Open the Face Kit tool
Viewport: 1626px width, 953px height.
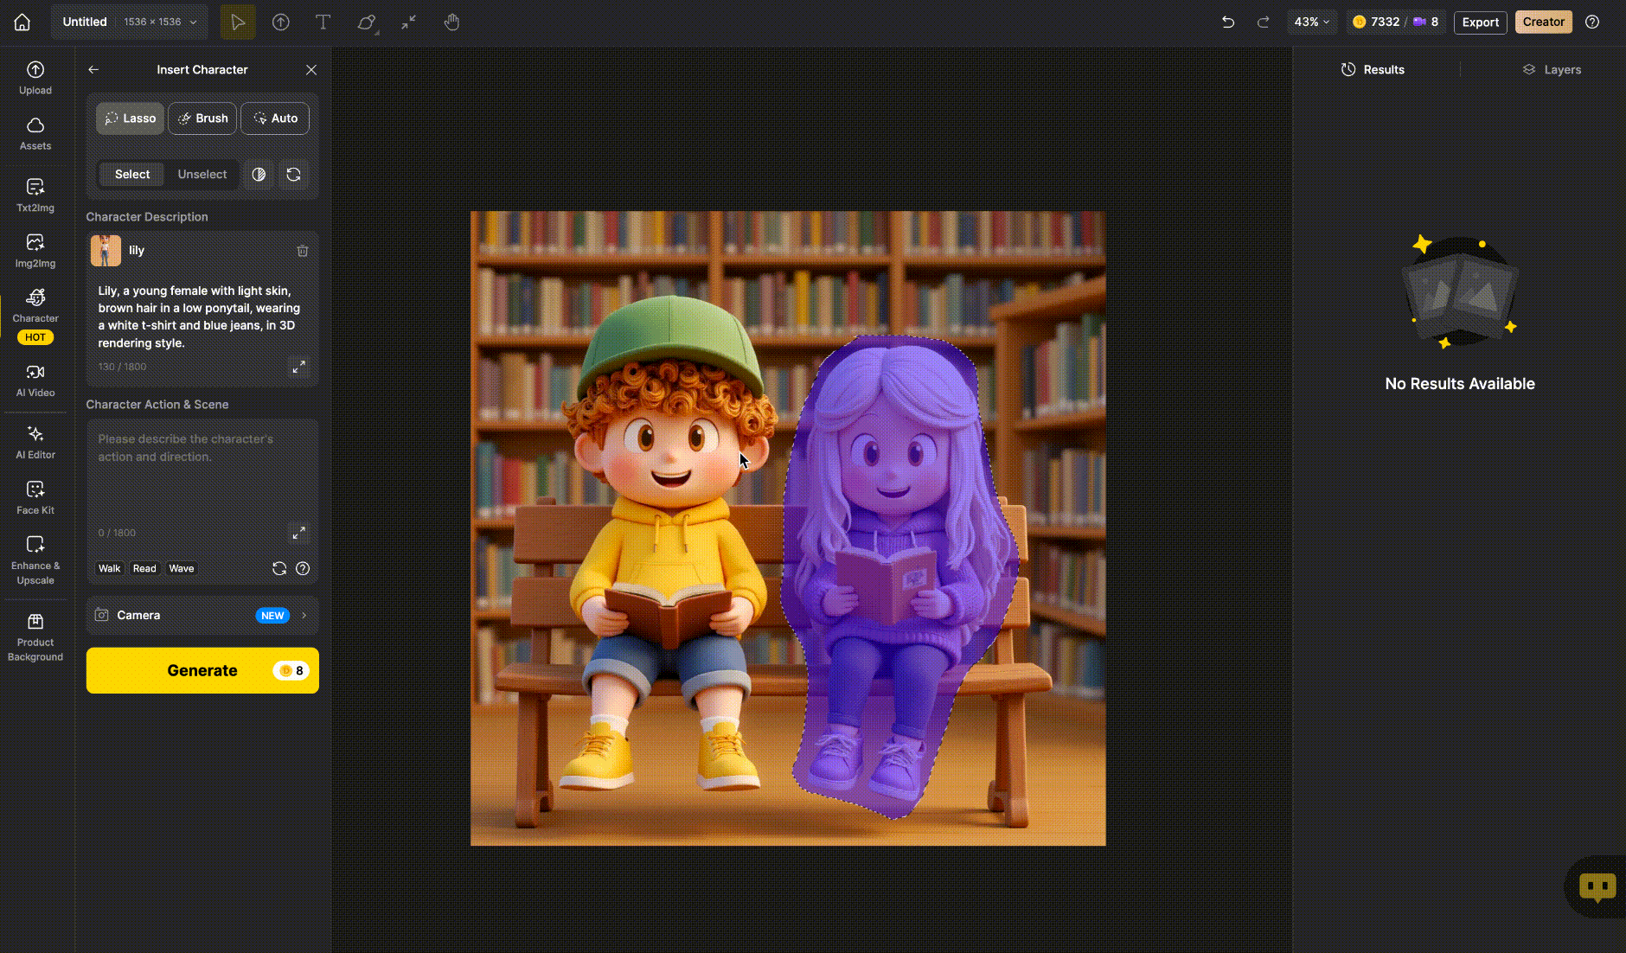[35, 497]
